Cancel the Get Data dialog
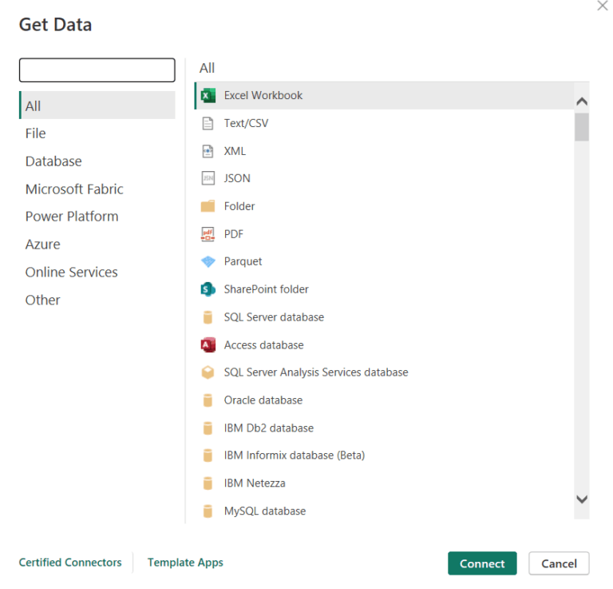 pos(559,563)
